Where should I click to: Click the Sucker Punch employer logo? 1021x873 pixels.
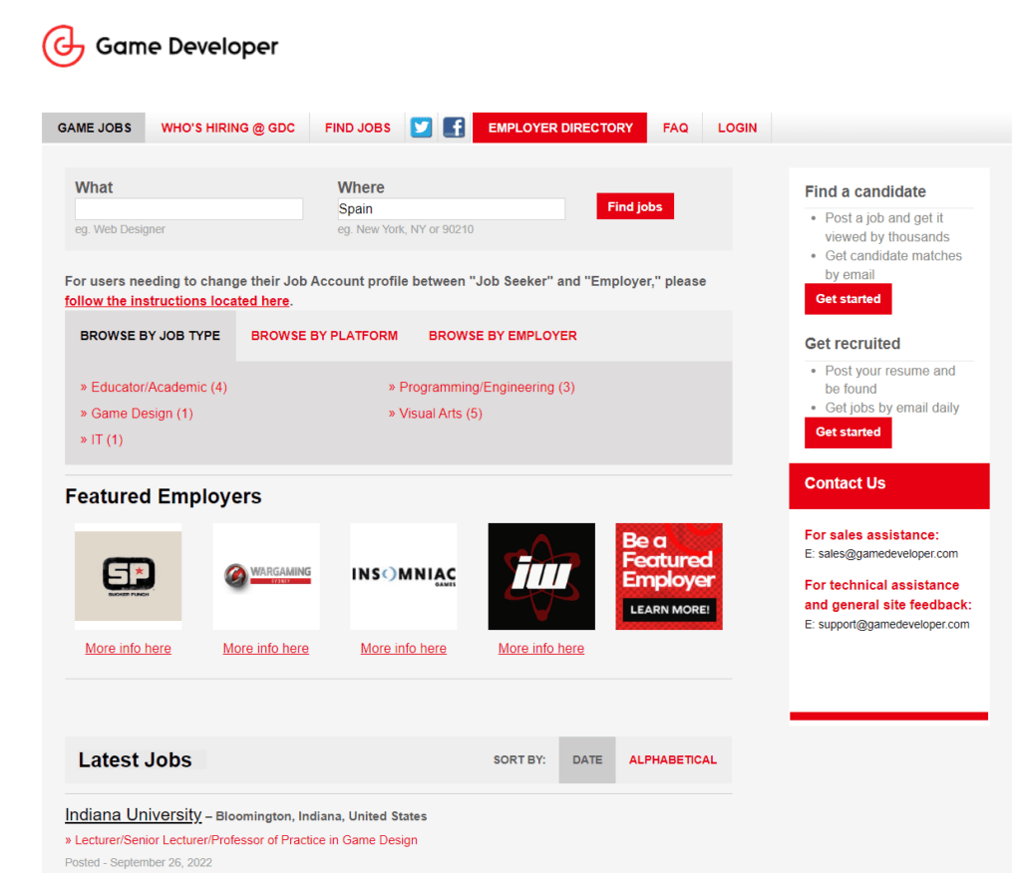point(128,576)
